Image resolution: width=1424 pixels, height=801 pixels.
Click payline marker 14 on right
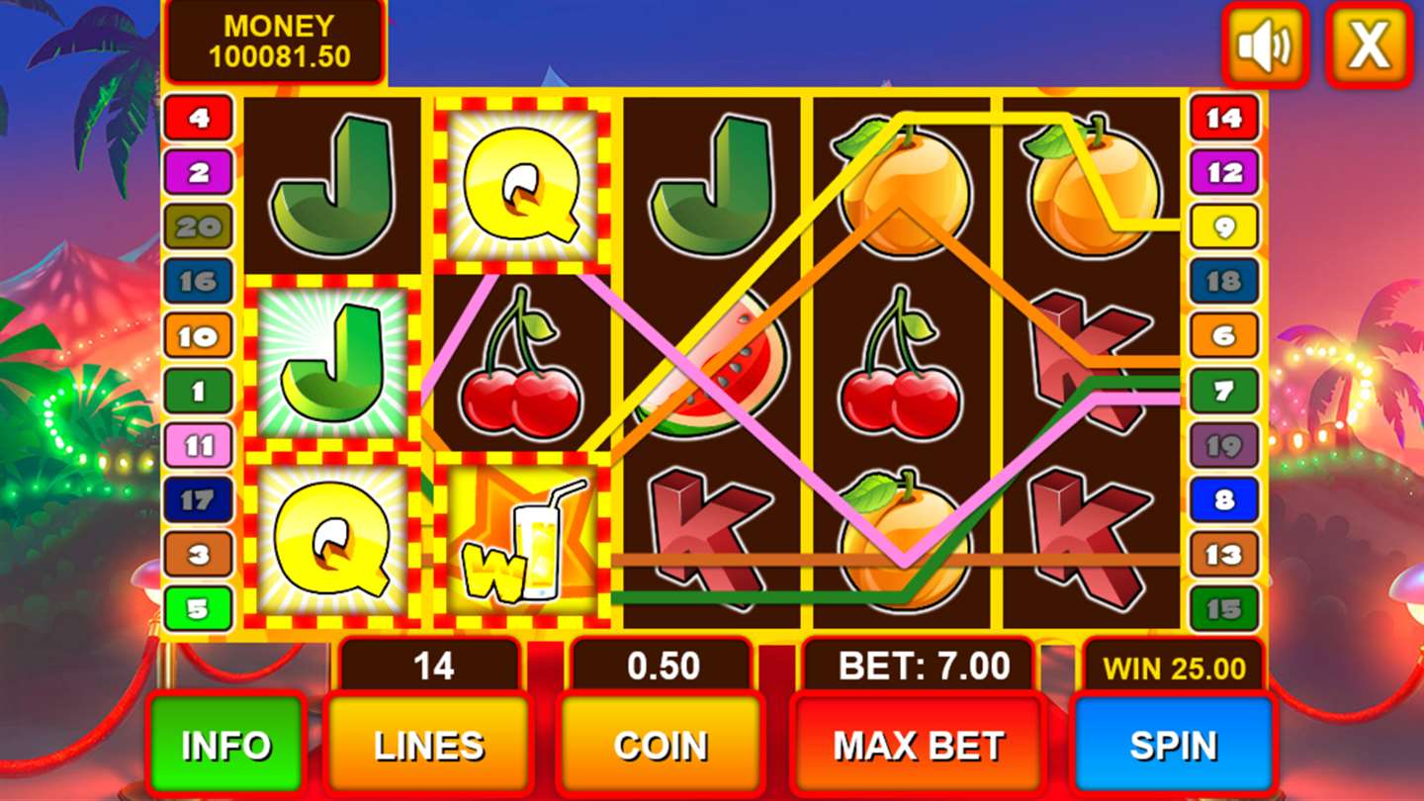pos(1223,119)
